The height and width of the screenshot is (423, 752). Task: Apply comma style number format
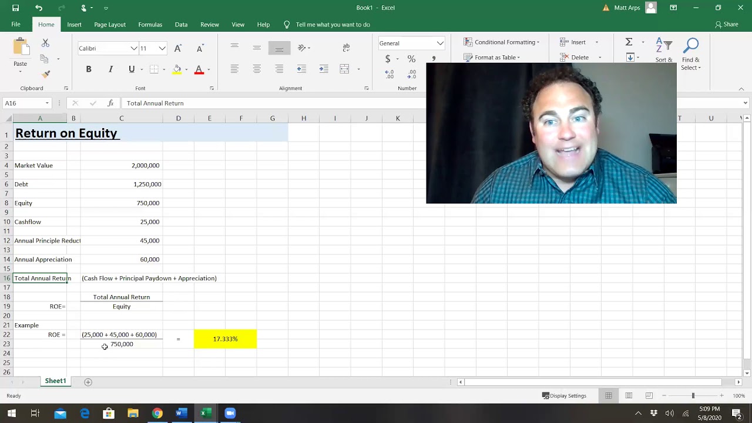coord(434,59)
